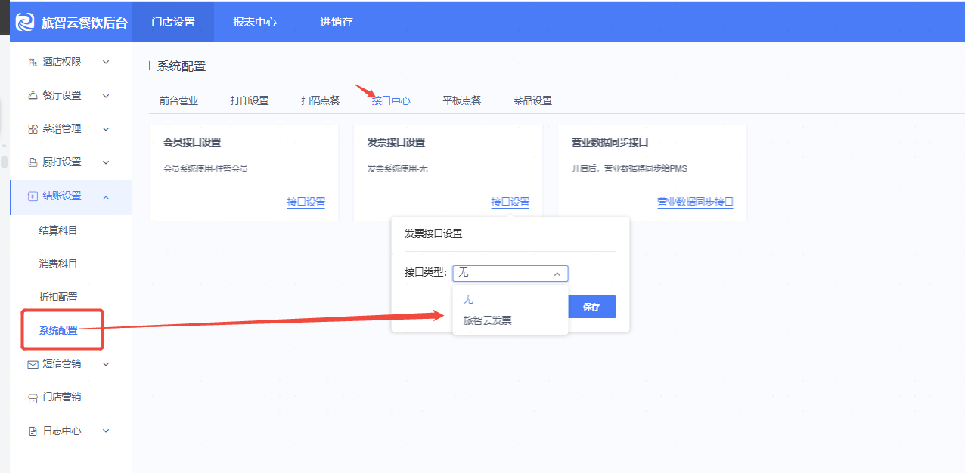965x473 pixels.
Task: Click the 营业数据同步接口 link
Action: click(695, 202)
